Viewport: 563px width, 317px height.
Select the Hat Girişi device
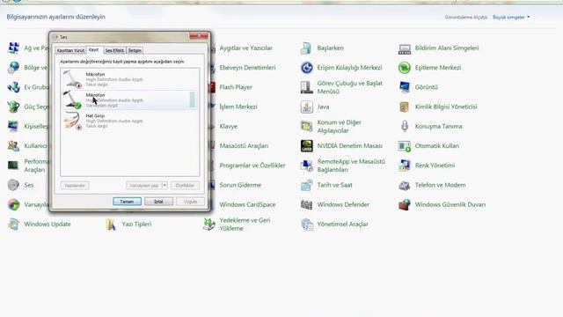click(x=129, y=121)
